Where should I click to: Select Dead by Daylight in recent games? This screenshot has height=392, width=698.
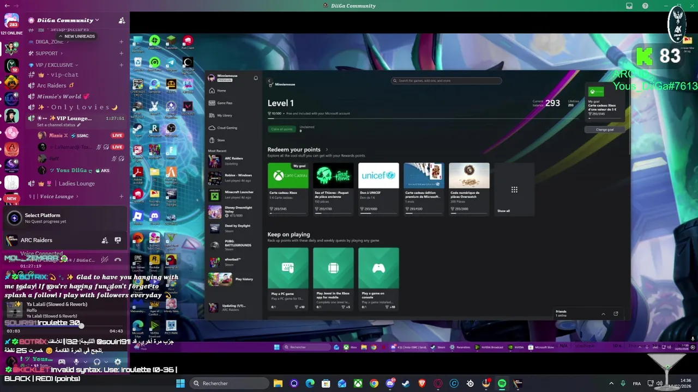pos(233,228)
